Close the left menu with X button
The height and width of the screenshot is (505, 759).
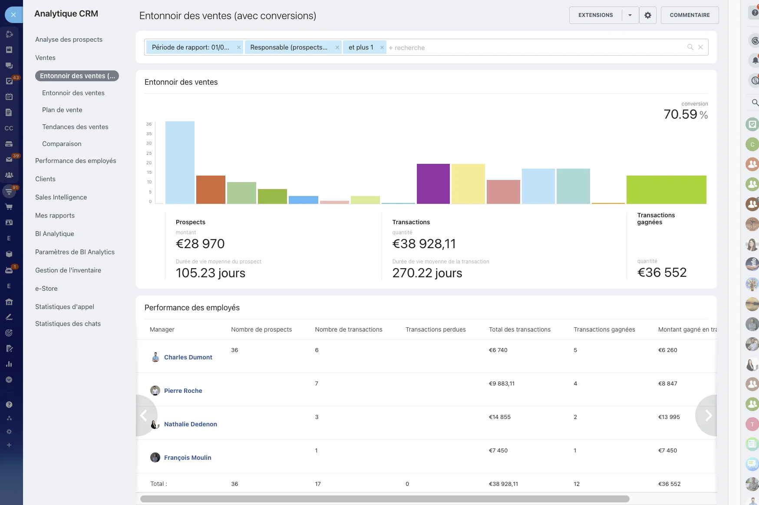(x=13, y=15)
